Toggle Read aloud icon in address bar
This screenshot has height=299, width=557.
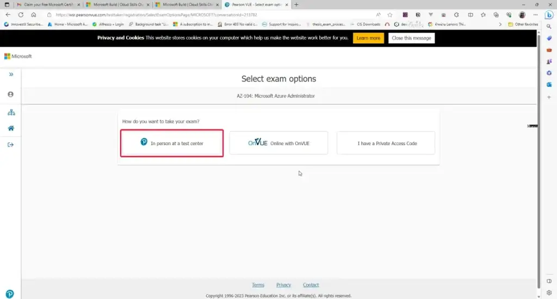coord(379,15)
